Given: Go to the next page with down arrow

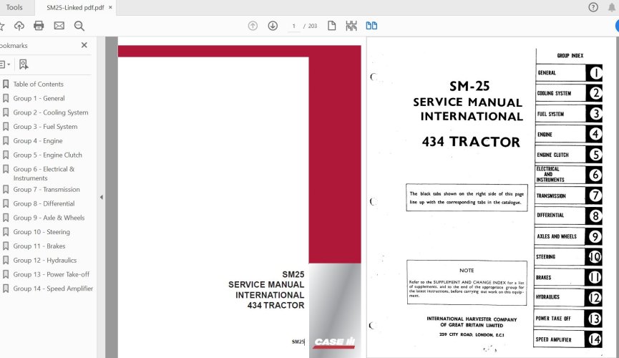Looking at the screenshot, I should (273, 26).
